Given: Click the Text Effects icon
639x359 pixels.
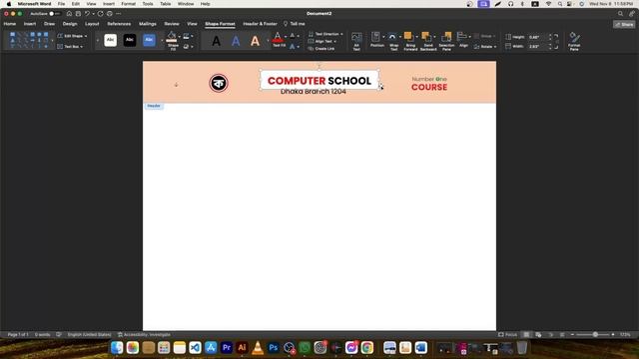Looking at the screenshot, I should [293, 47].
